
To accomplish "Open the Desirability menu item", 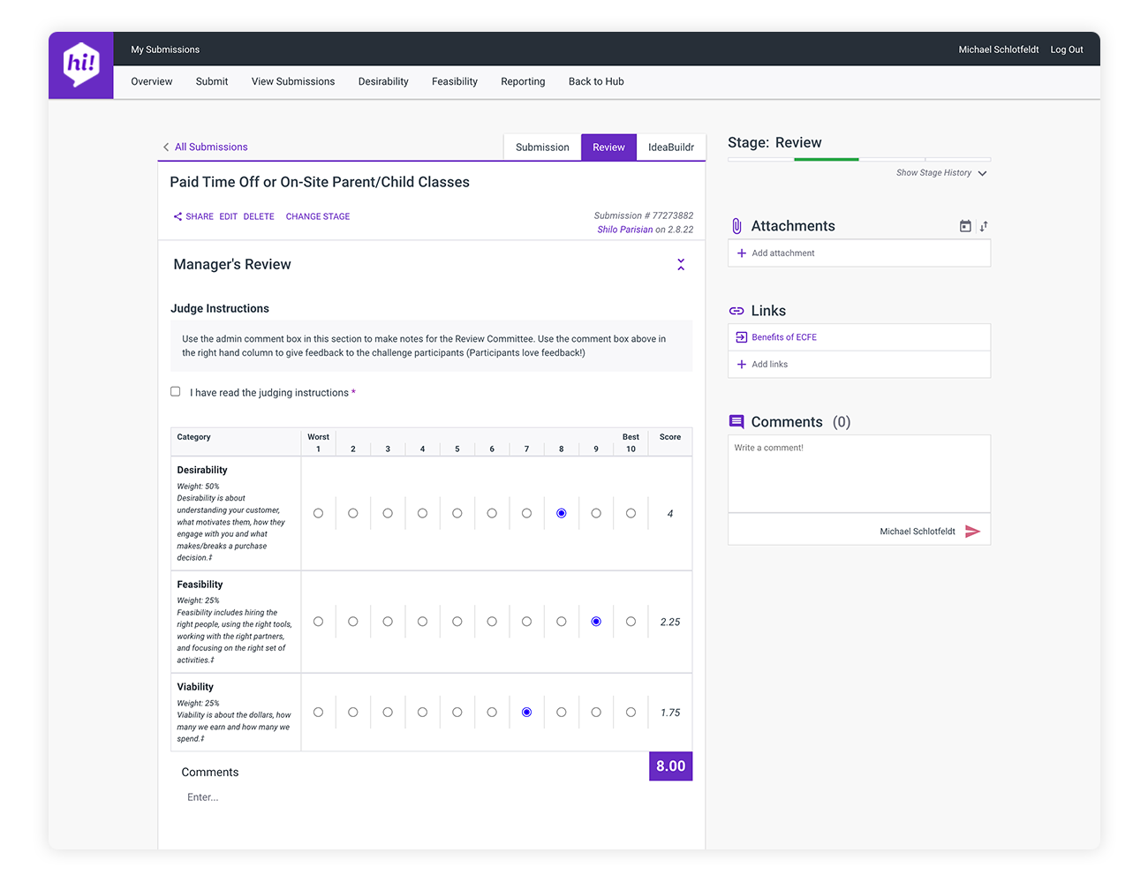I will pos(383,82).
